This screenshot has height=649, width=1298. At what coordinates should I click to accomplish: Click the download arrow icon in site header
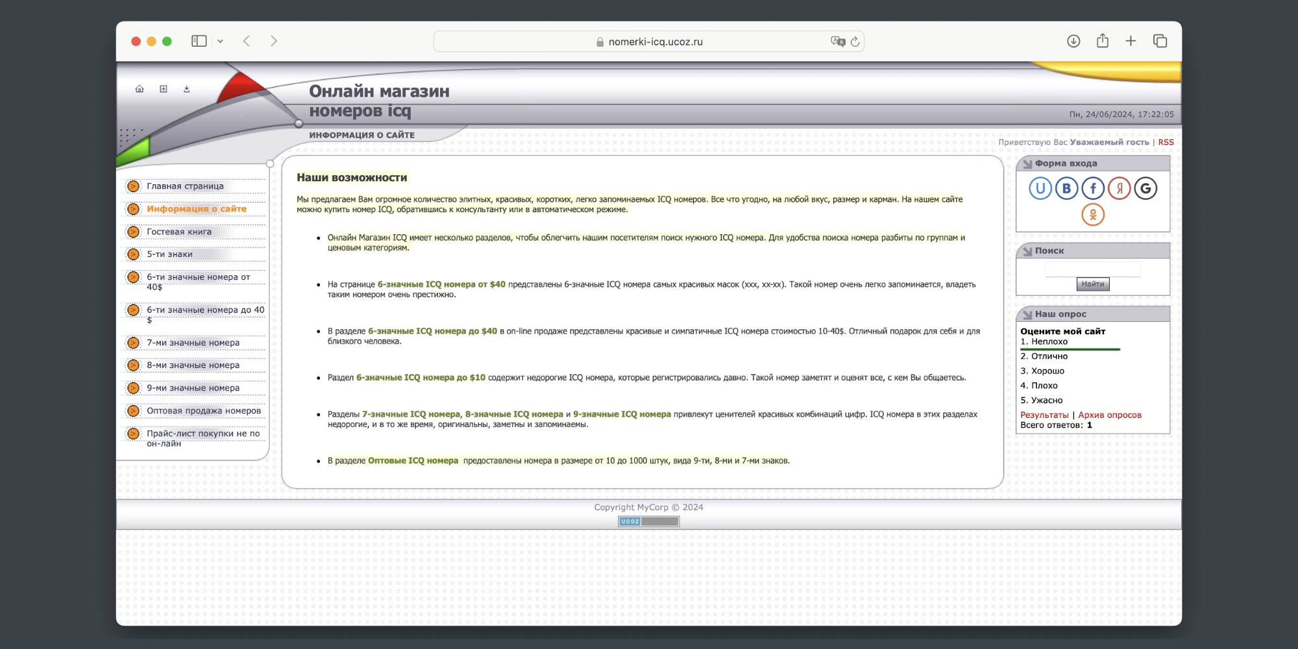pyautogui.click(x=187, y=89)
